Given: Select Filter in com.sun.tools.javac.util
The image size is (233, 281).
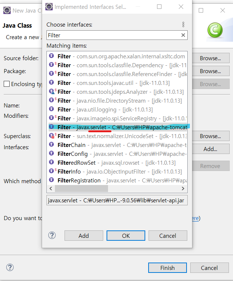Looking at the screenshot, I should pos(117,83).
